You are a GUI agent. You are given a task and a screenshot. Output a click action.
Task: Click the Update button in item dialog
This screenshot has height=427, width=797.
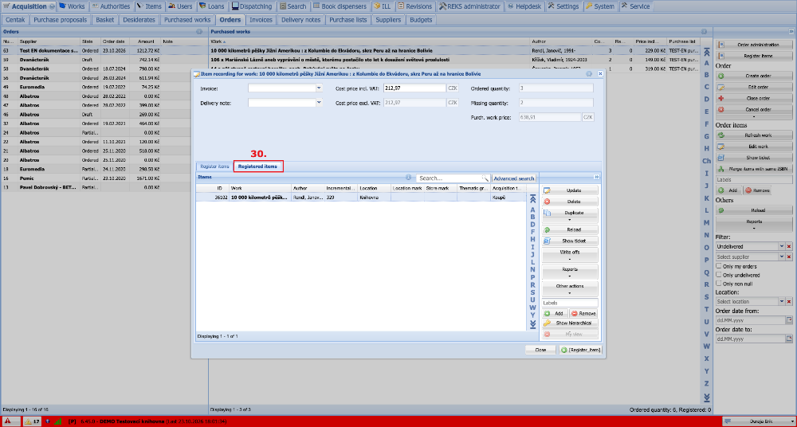(x=569, y=190)
